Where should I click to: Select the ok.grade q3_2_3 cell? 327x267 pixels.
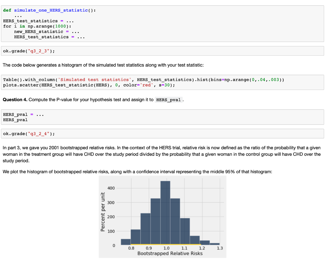[163, 51]
